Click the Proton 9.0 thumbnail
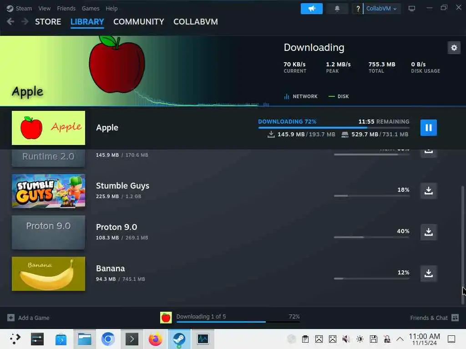 click(x=48, y=232)
